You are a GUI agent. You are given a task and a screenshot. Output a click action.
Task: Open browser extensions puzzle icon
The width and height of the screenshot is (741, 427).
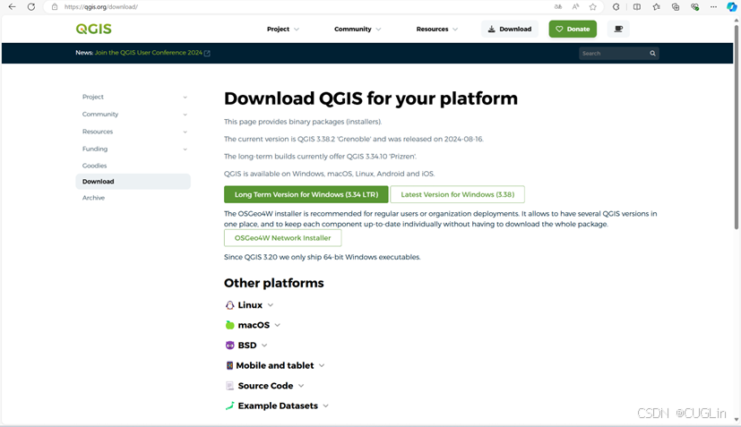616,6
